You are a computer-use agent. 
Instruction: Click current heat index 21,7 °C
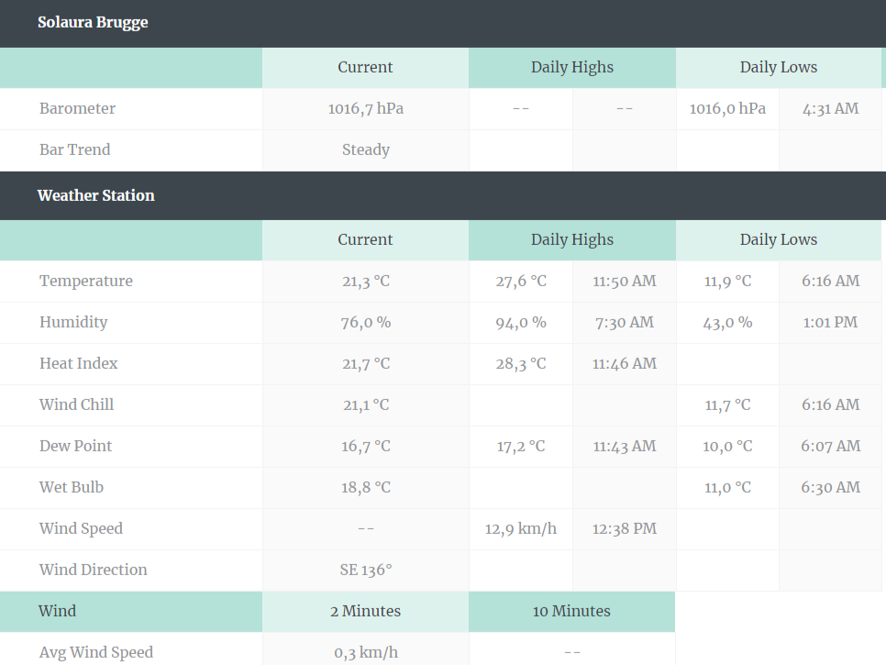coord(366,363)
